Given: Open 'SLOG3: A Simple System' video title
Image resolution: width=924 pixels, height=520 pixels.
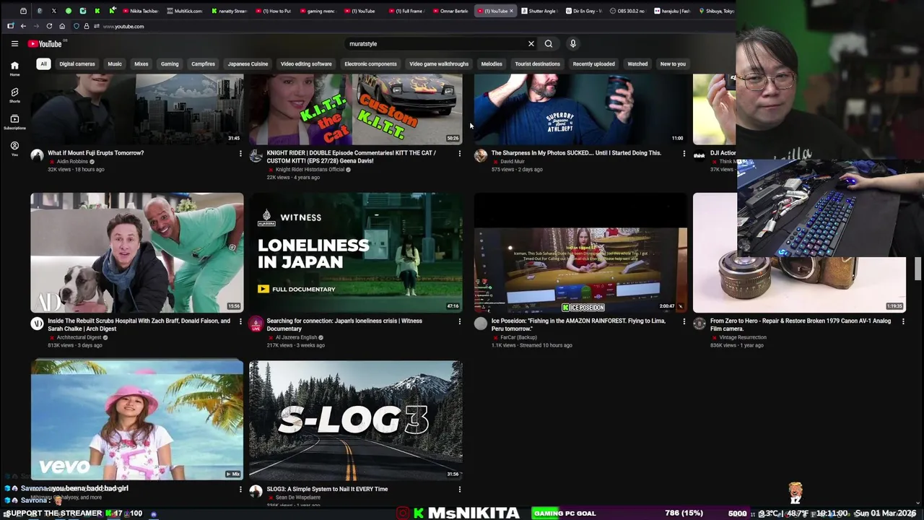Looking at the screenshot, I should coord(327,489).
